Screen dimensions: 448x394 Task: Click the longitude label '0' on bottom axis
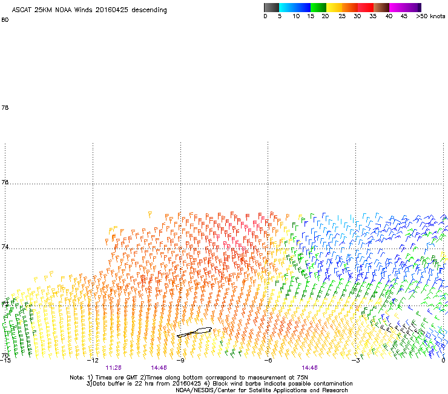point(443,360)
